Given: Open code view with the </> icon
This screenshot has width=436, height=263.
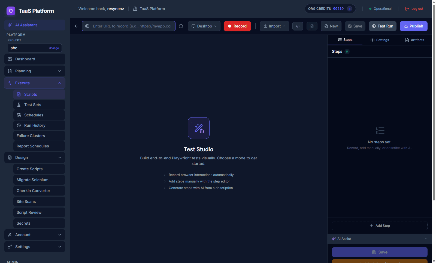Looking at the screenshot, I should (x=298, y=26).
